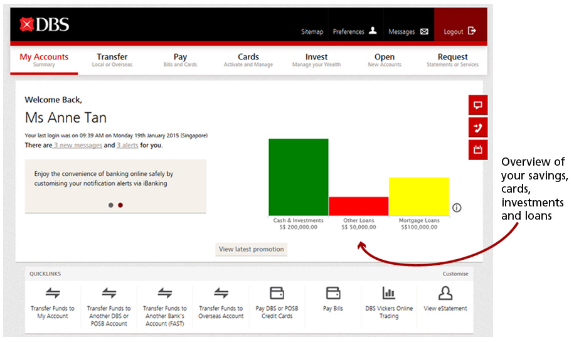Open the 3 new messages link
Screen dimensions: 574x342
click(78, 146)
